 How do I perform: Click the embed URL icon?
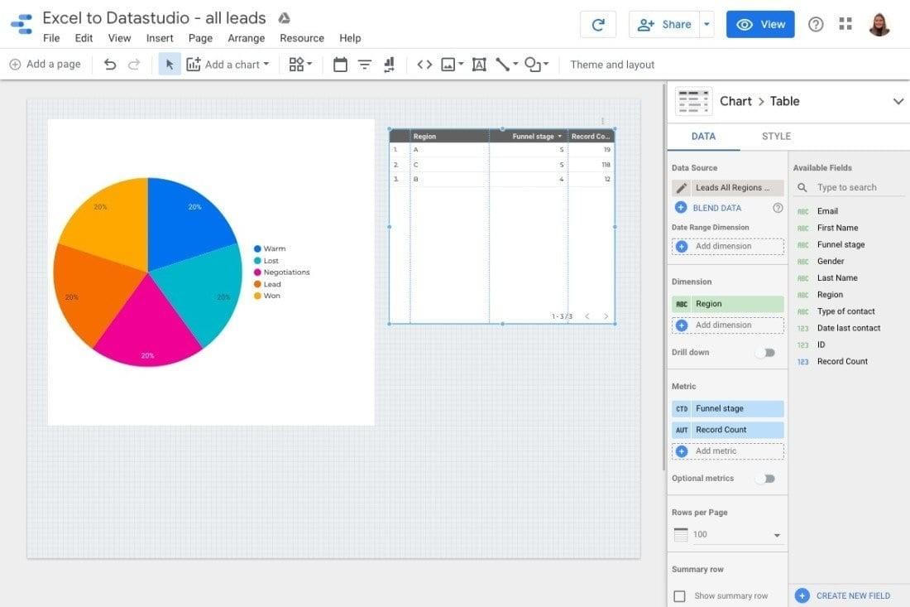(x=424, y=64)
